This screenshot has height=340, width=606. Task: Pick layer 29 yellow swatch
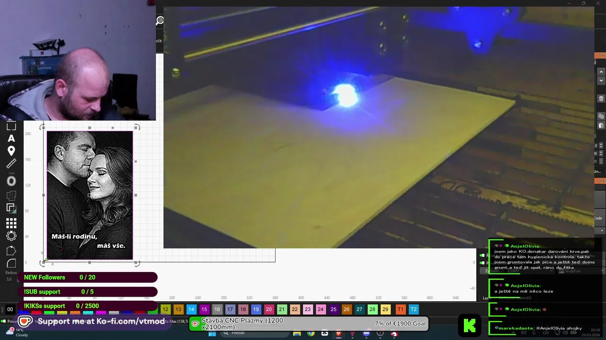pos(385,309)
